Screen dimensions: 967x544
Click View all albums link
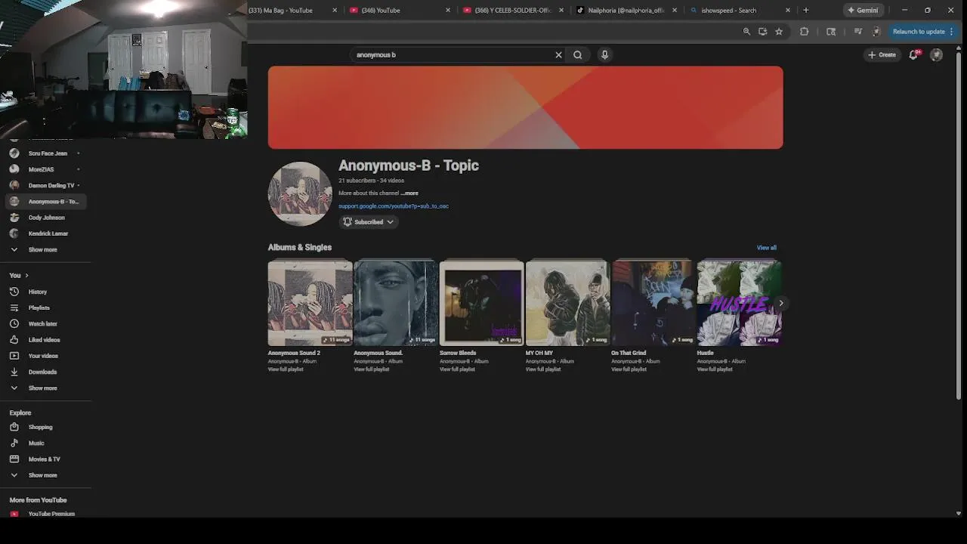tap(766, 248)
